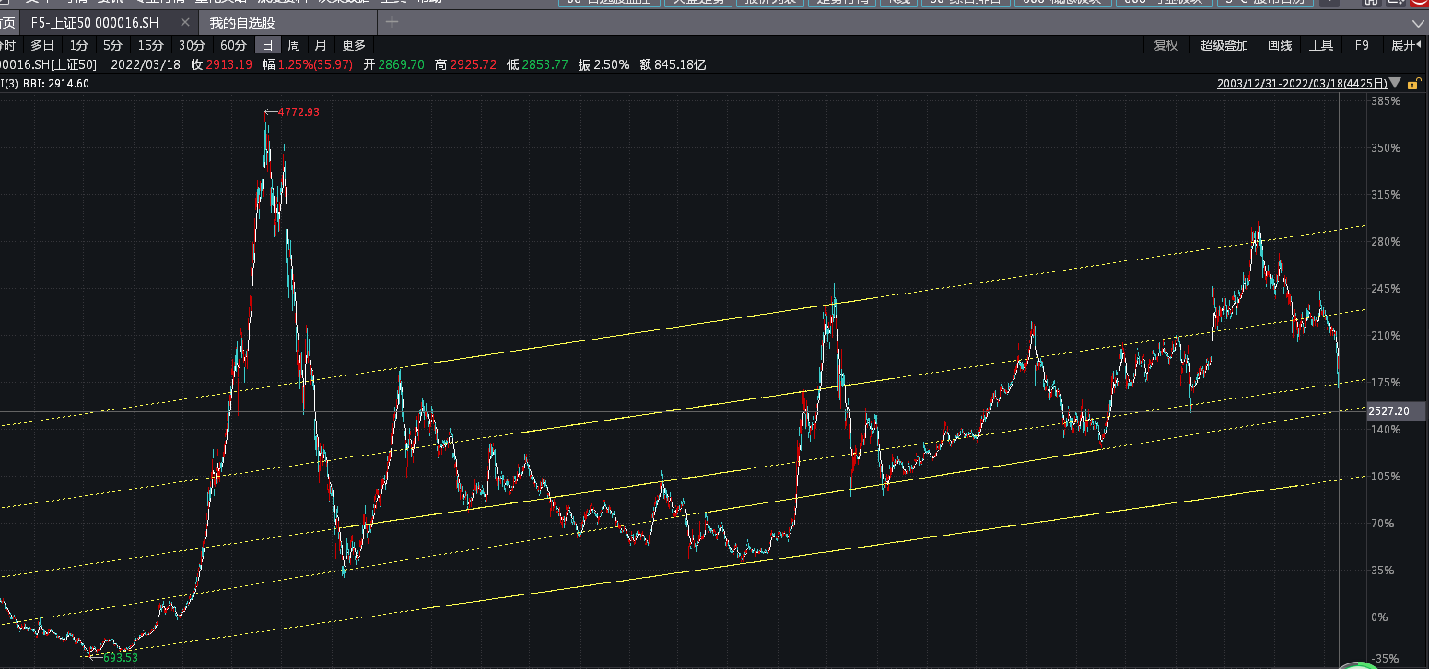Click the orange unlock padlock icon

[1413, 84]
